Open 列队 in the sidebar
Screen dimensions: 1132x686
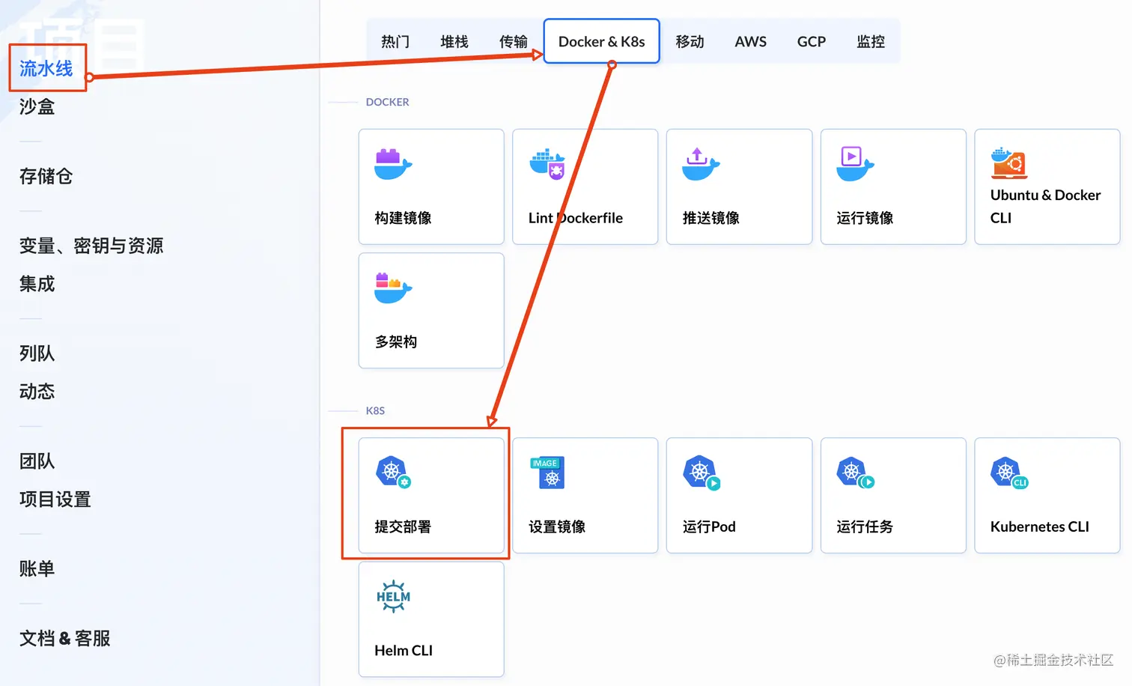[37, 353]
